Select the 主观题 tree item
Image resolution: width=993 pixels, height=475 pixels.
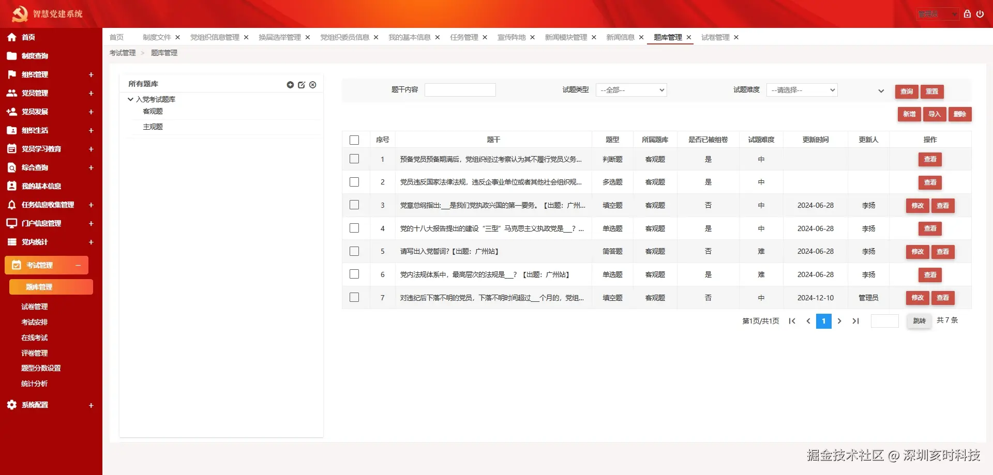(153, 127)
